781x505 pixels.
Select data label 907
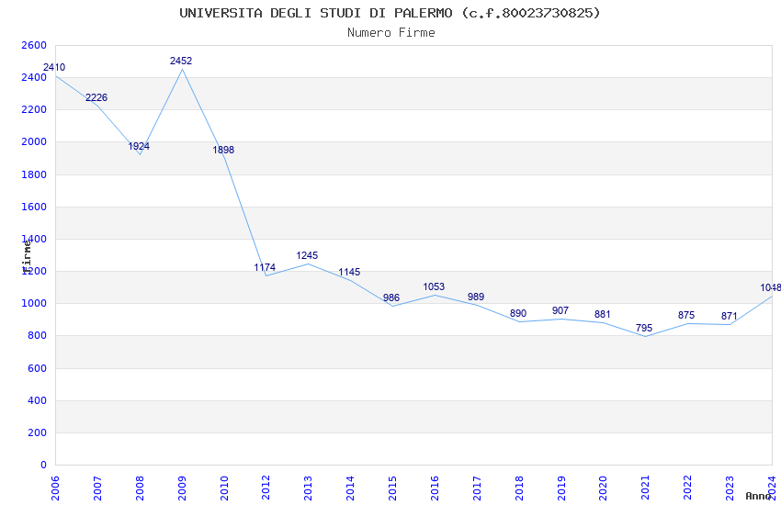pos(560,311)
